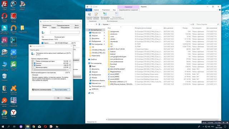
Task: Click the taskbar search magnifier icon
Action: tap(9, 126)
